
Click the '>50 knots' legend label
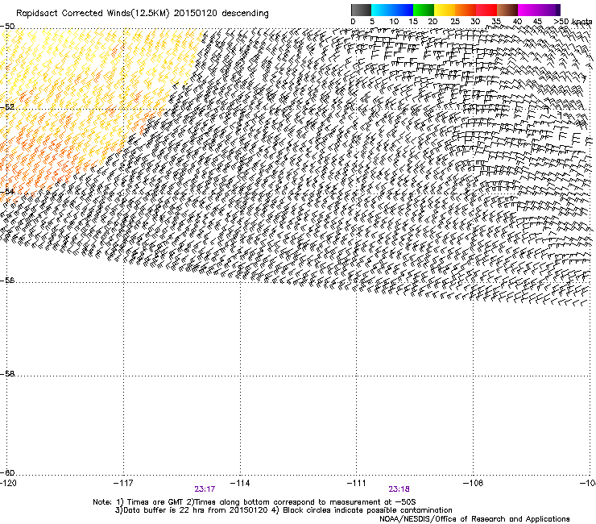pos(573,22)
